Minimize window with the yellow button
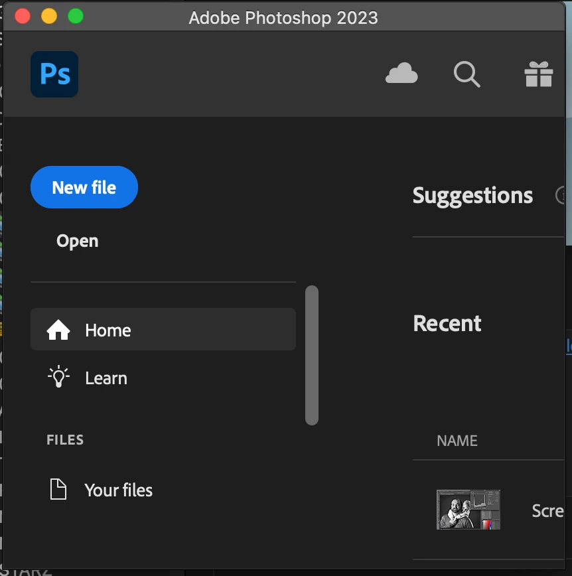The image size is (572, 576). pos(49,16)
